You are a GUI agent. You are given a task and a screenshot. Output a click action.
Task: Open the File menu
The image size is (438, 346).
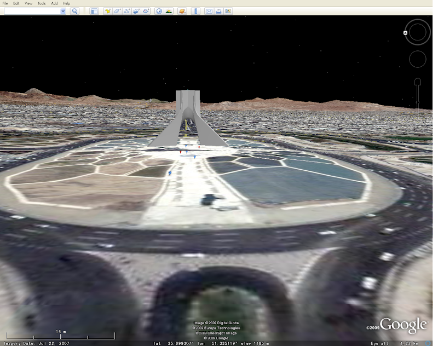(x=5, y=3)
